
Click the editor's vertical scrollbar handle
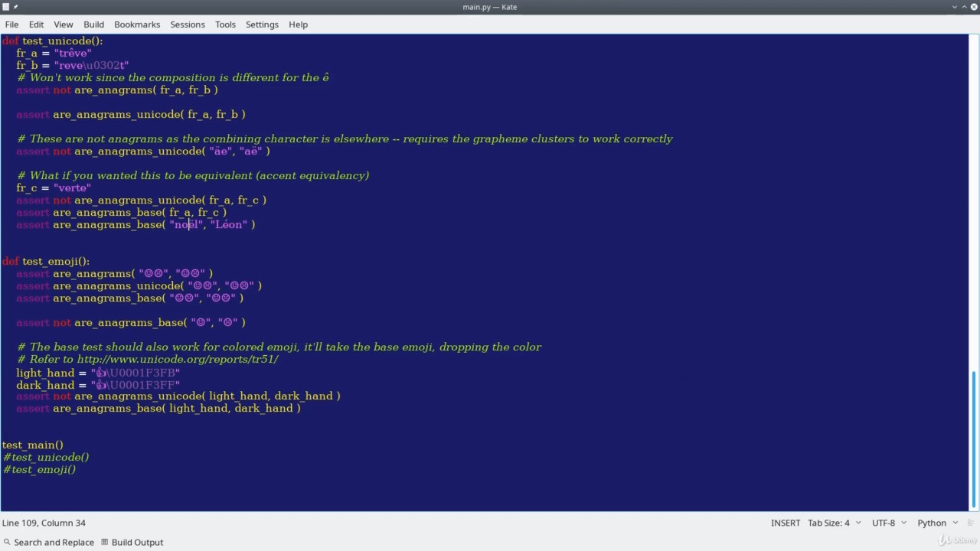click(x=974, y=439)
